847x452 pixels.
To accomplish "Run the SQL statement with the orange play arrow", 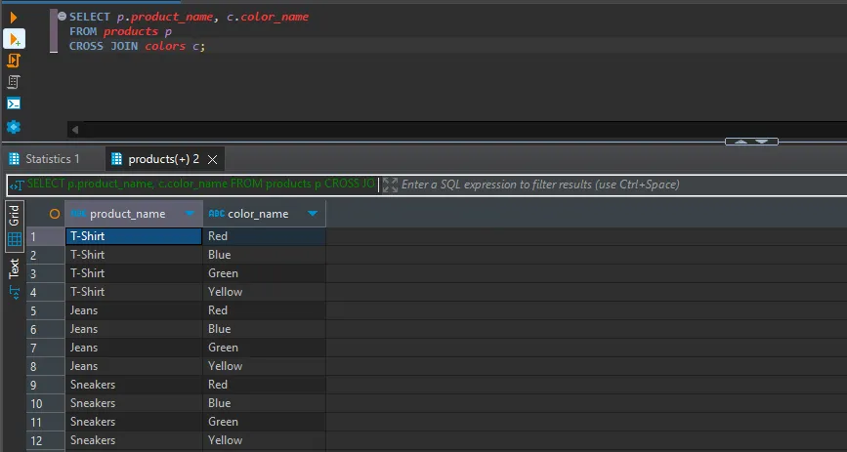I will [14, 18].
